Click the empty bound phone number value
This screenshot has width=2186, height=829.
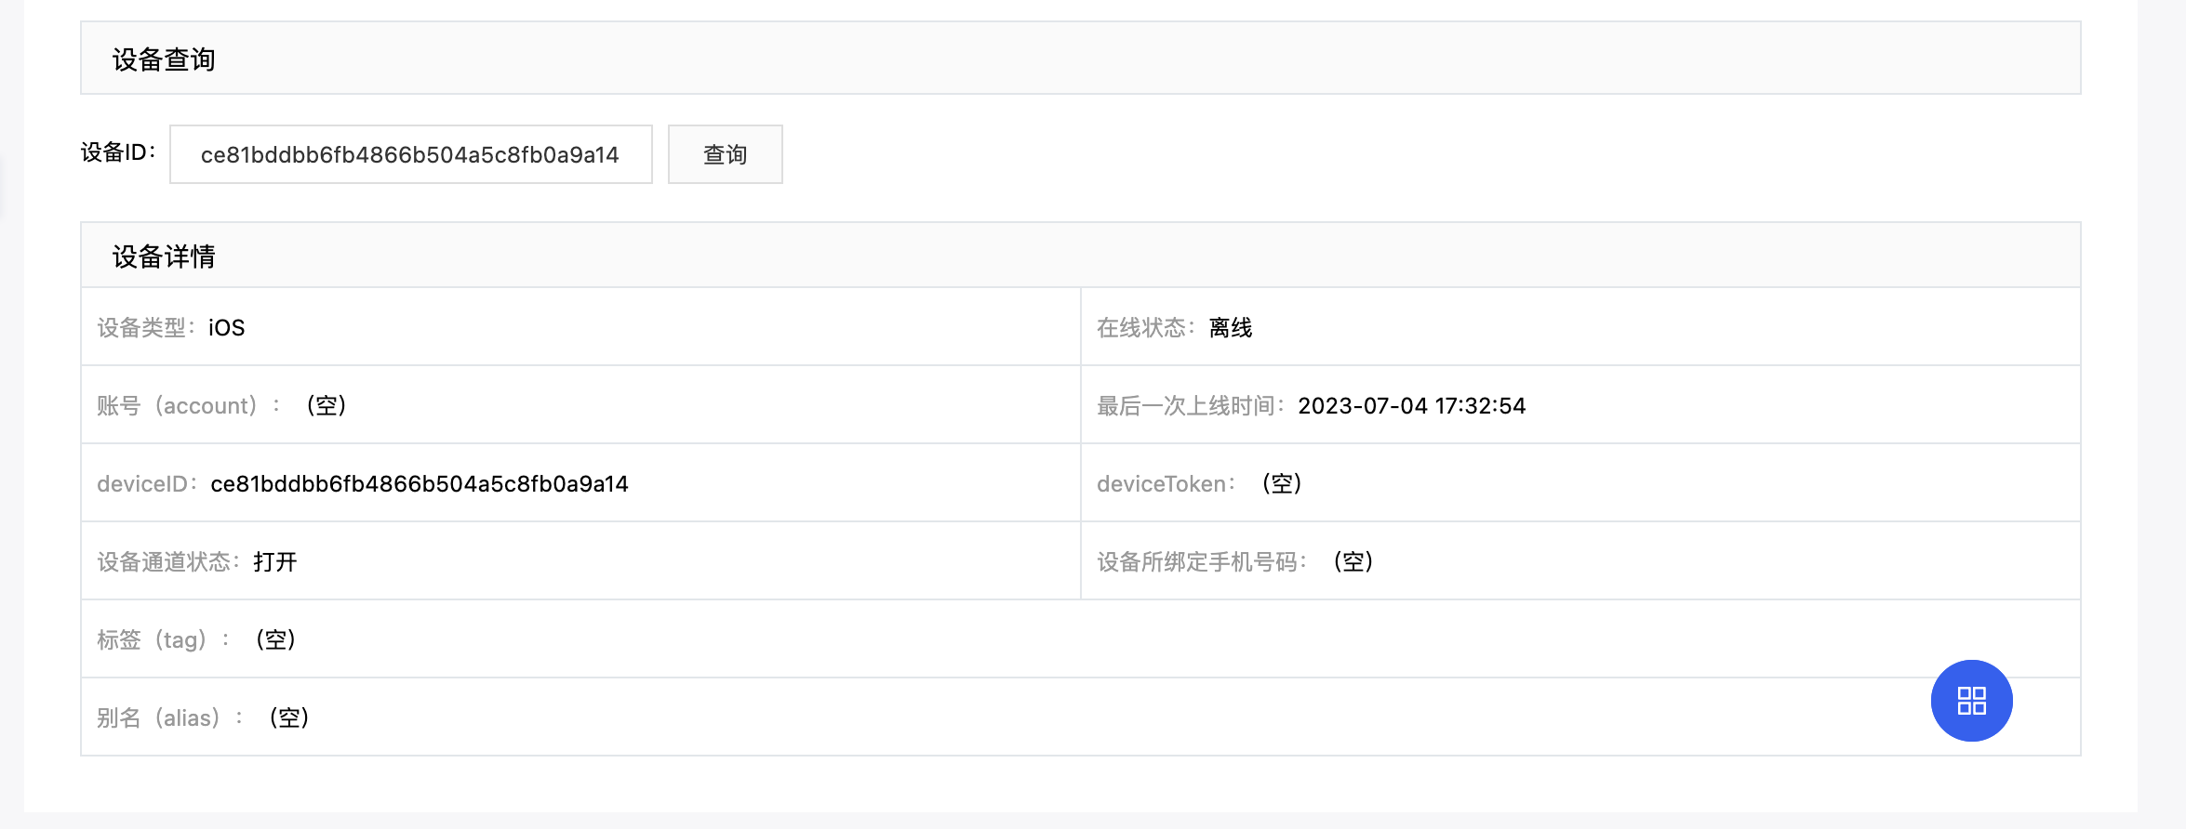coord(1353,562)
